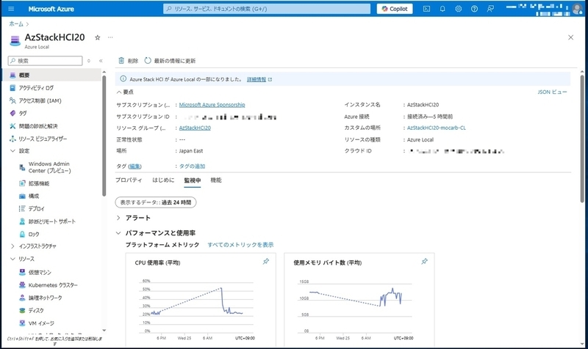Collapse the 設定 section in sidebar
Viewport: 588px width, 349px height.
point(12,151)
